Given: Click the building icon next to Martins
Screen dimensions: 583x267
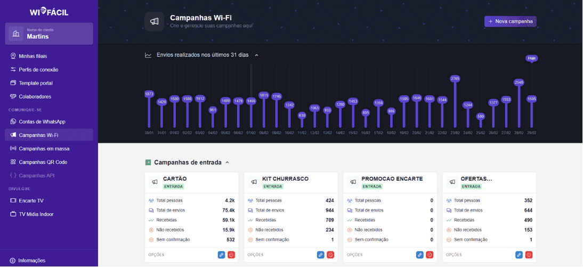Looking at the screenshot, I should 16,34.
